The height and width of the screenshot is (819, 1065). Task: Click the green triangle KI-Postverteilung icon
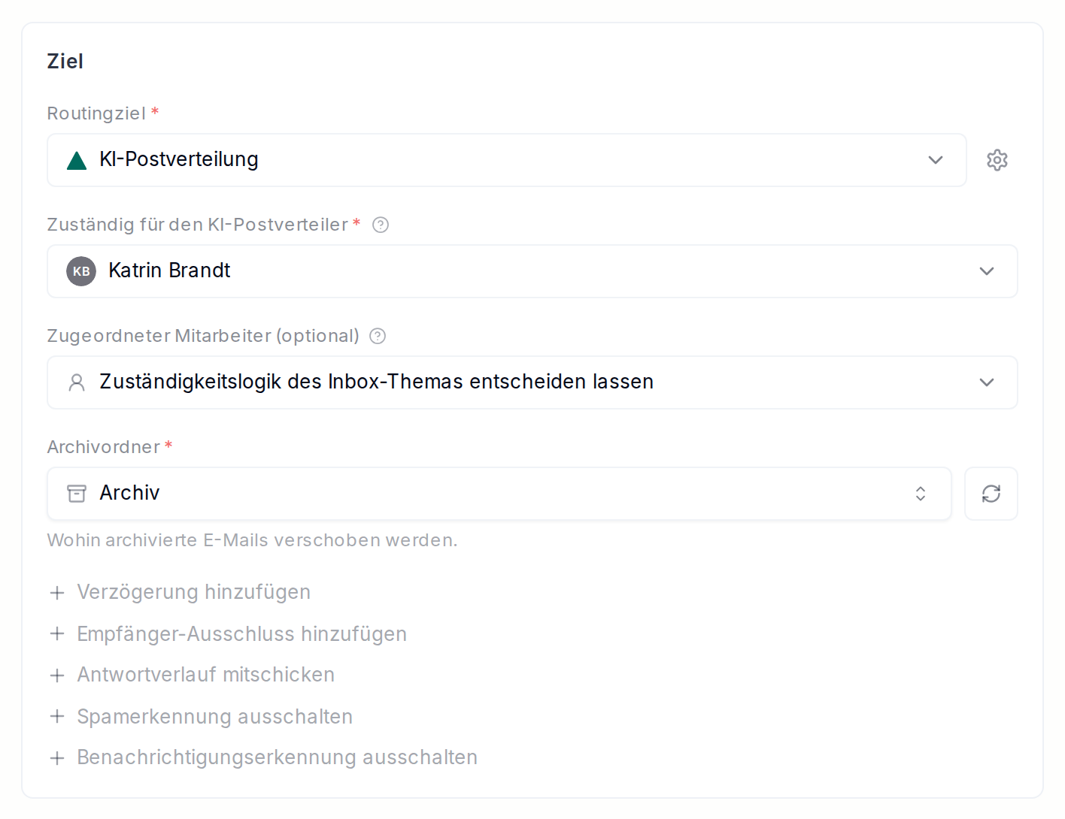[77, 160]
